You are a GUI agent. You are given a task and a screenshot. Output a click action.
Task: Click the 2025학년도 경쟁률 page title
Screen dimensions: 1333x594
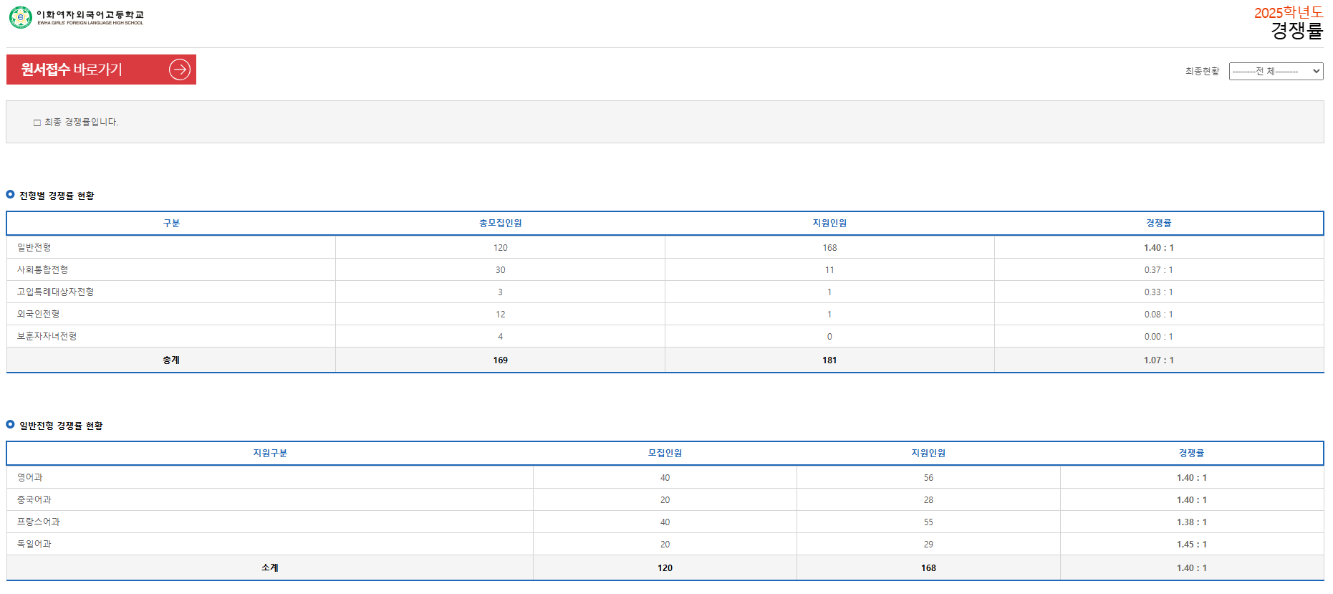[x=1289, y=22]
